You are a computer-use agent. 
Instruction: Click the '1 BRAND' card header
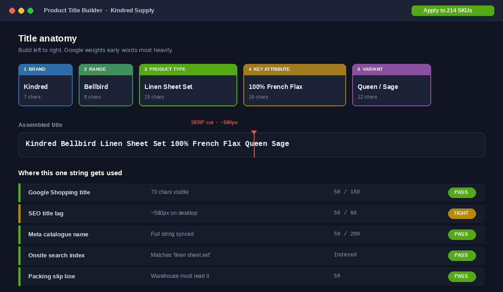[46, 69]
